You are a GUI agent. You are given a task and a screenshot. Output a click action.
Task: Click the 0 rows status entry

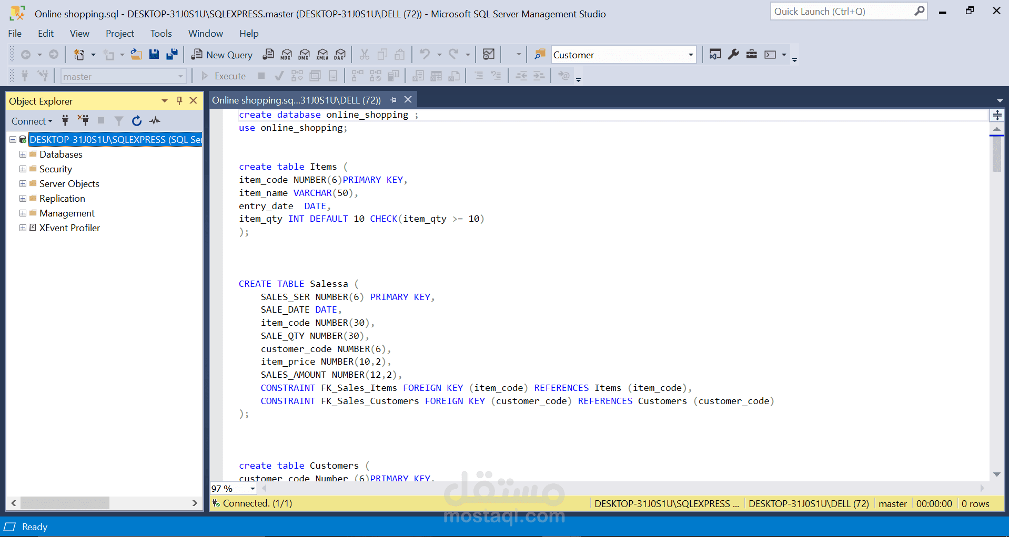[975, 504]
